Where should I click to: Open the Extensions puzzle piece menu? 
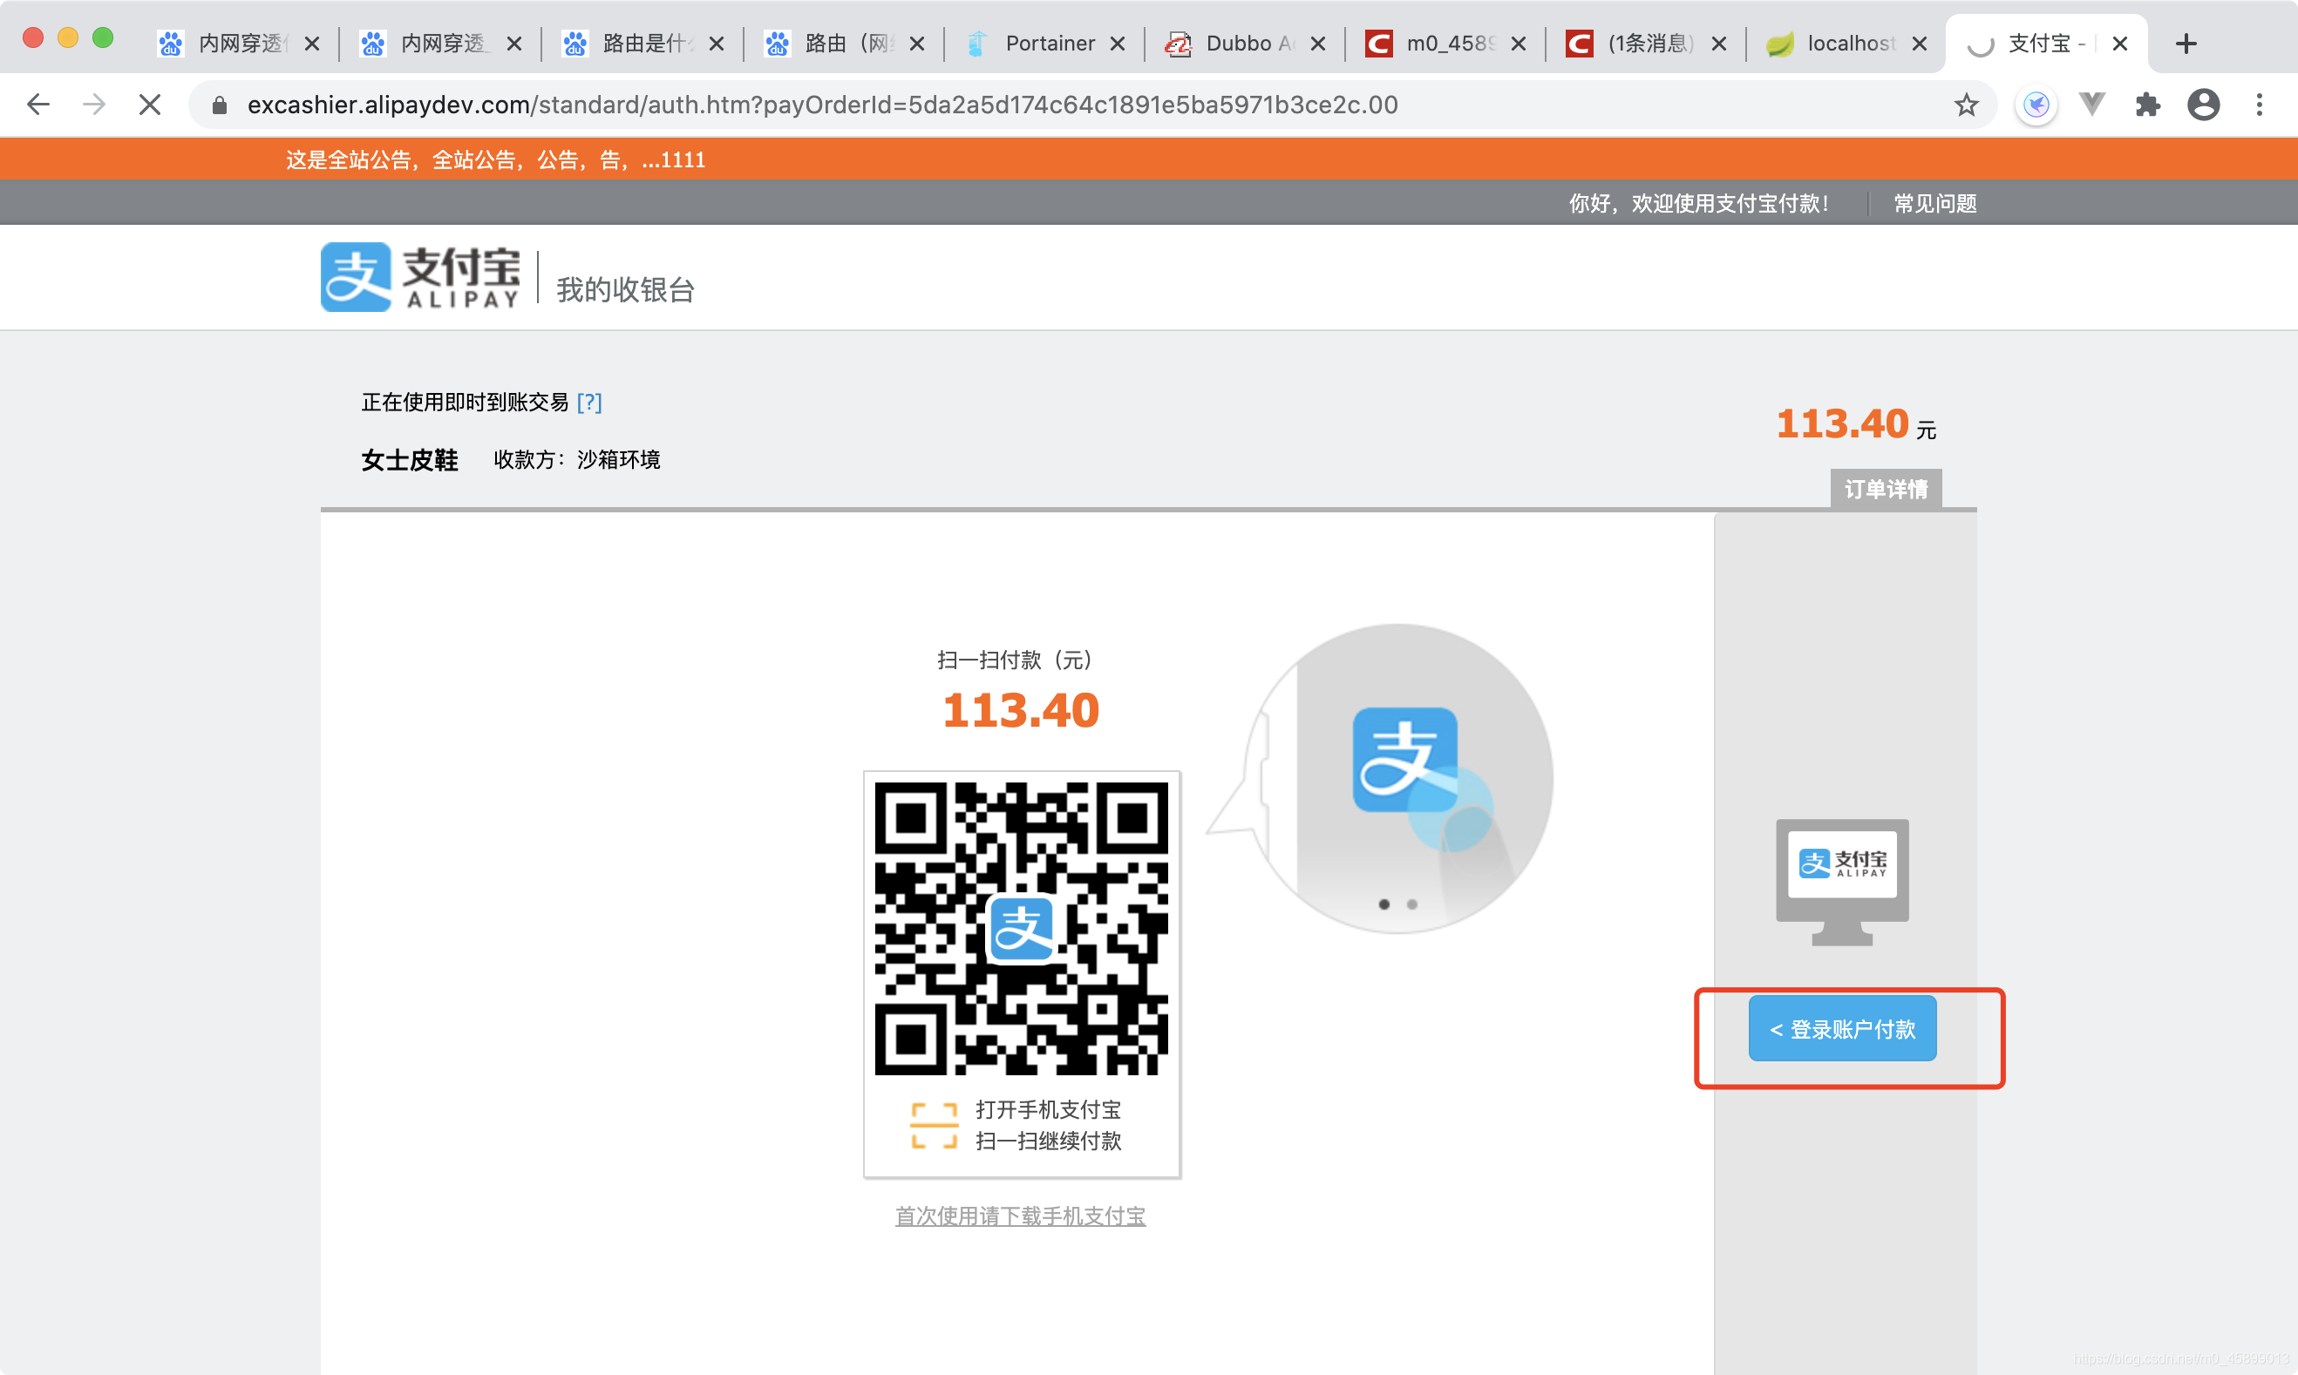pyautogui.click(x=2147, y=105)
